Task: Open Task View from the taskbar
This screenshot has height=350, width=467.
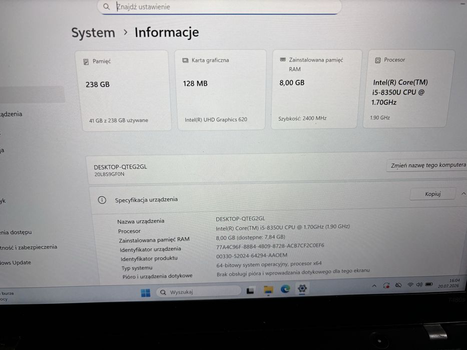Action: click(x=250, y=290)
